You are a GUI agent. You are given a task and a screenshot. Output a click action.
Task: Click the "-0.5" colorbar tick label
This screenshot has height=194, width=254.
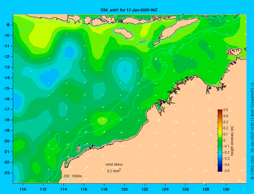point(226,171)
